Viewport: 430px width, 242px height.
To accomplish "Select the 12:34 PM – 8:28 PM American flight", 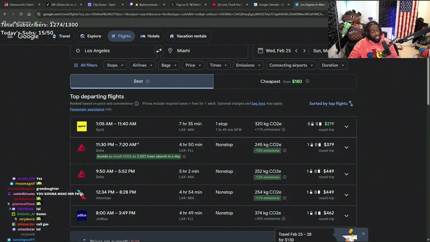I will [213, 195].
